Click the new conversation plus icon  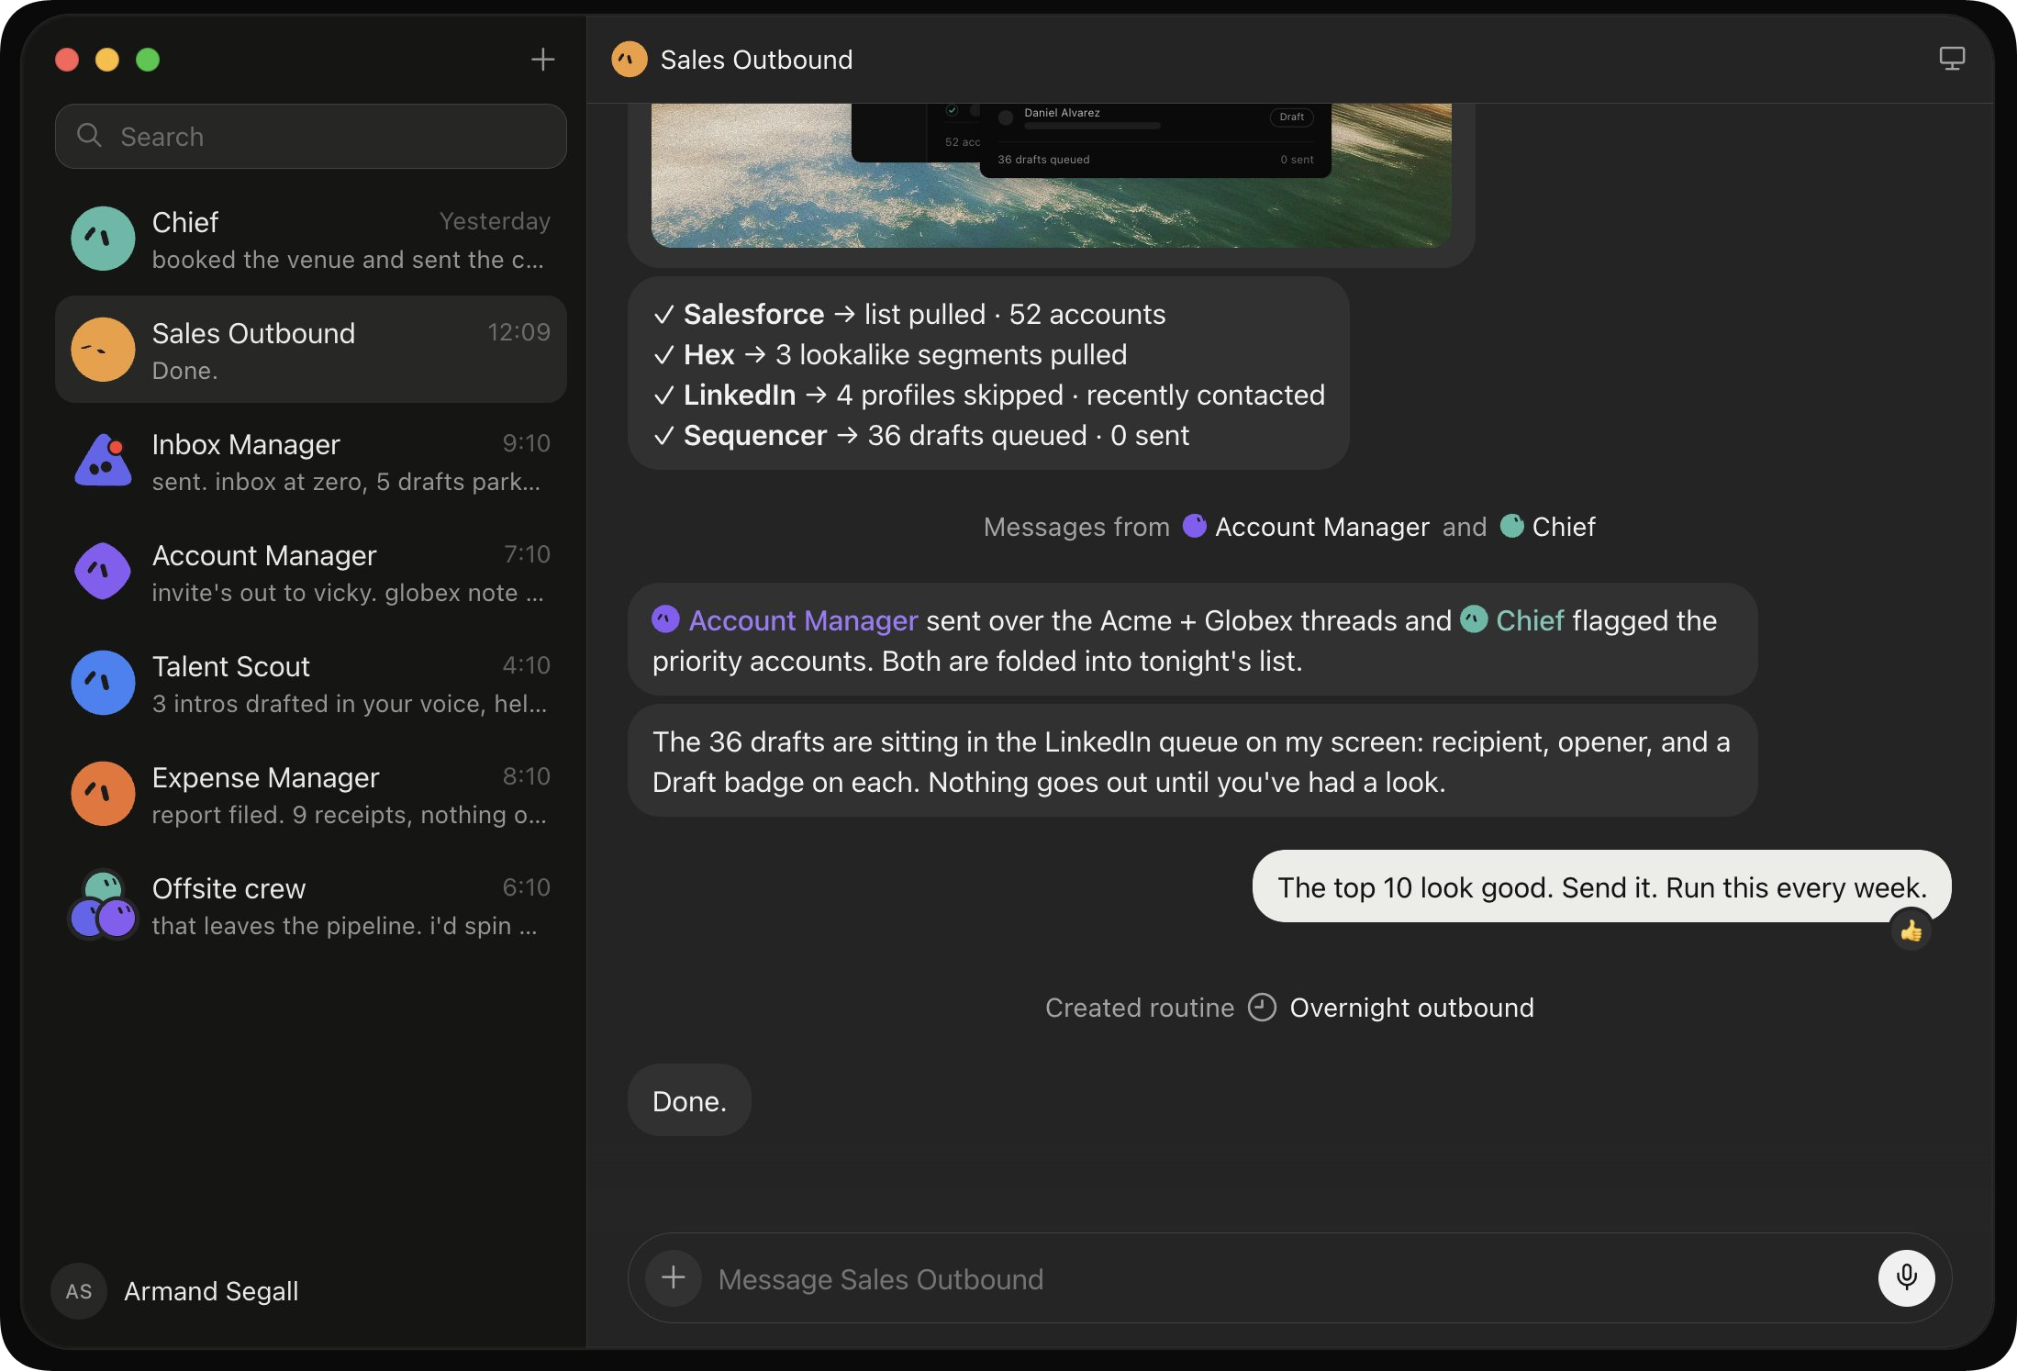(542, 60)
